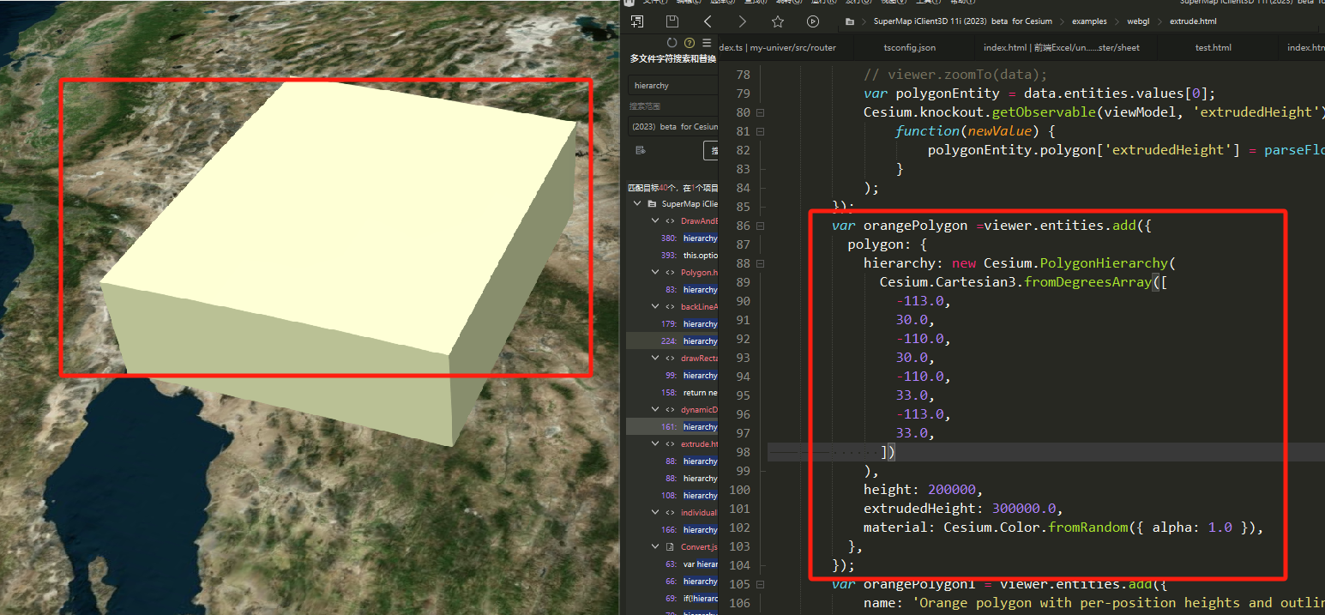This screenshot has height=615, width=1325.
Task: Click the file icon beside Convert.js result
Action: tap(670, 547)
